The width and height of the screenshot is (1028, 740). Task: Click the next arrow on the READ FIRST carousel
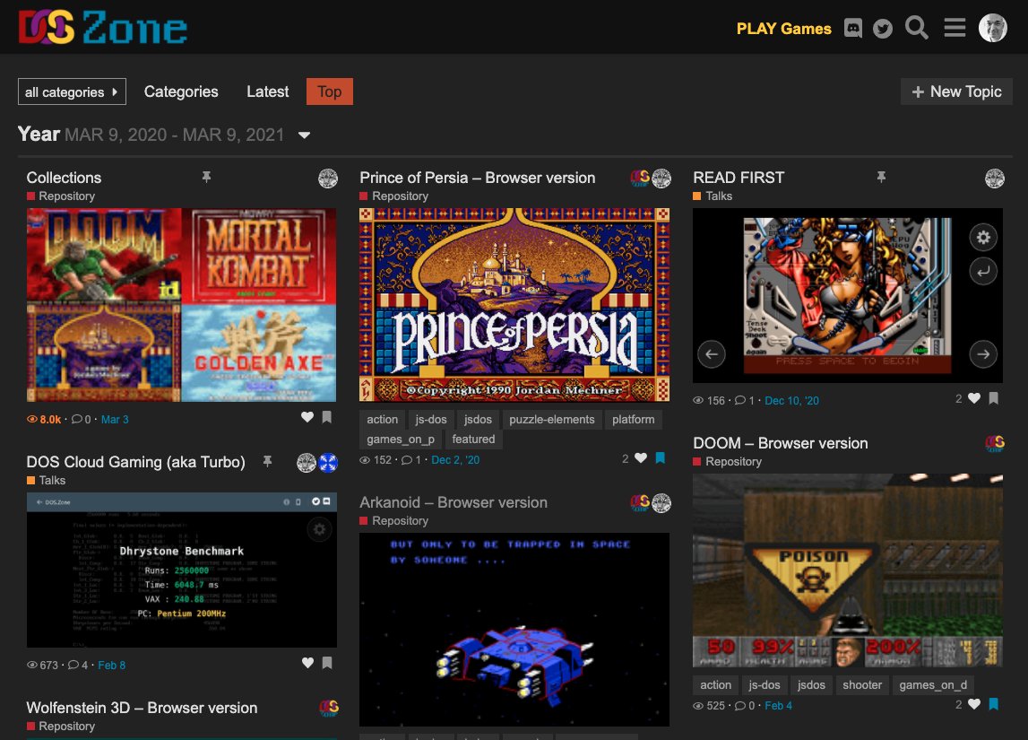(983, 354)
